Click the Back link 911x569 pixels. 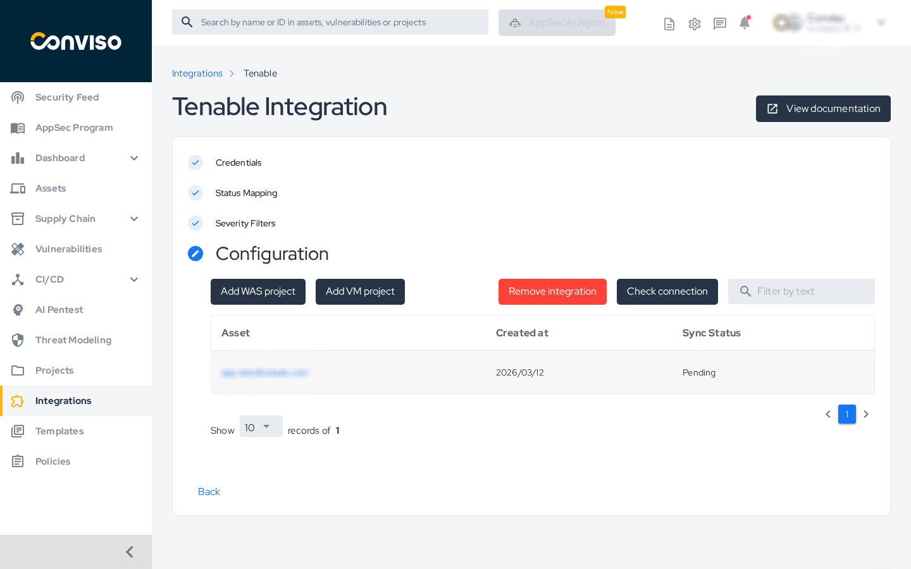[209, 492]
